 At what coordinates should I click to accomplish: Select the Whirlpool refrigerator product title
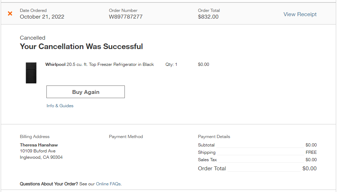point(100,64)
